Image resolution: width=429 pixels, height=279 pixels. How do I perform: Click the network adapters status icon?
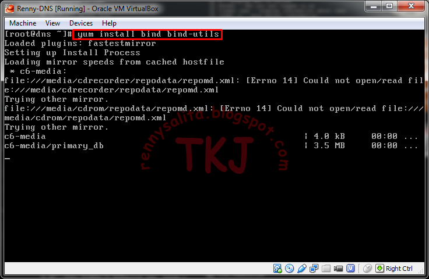pos(314,269)
